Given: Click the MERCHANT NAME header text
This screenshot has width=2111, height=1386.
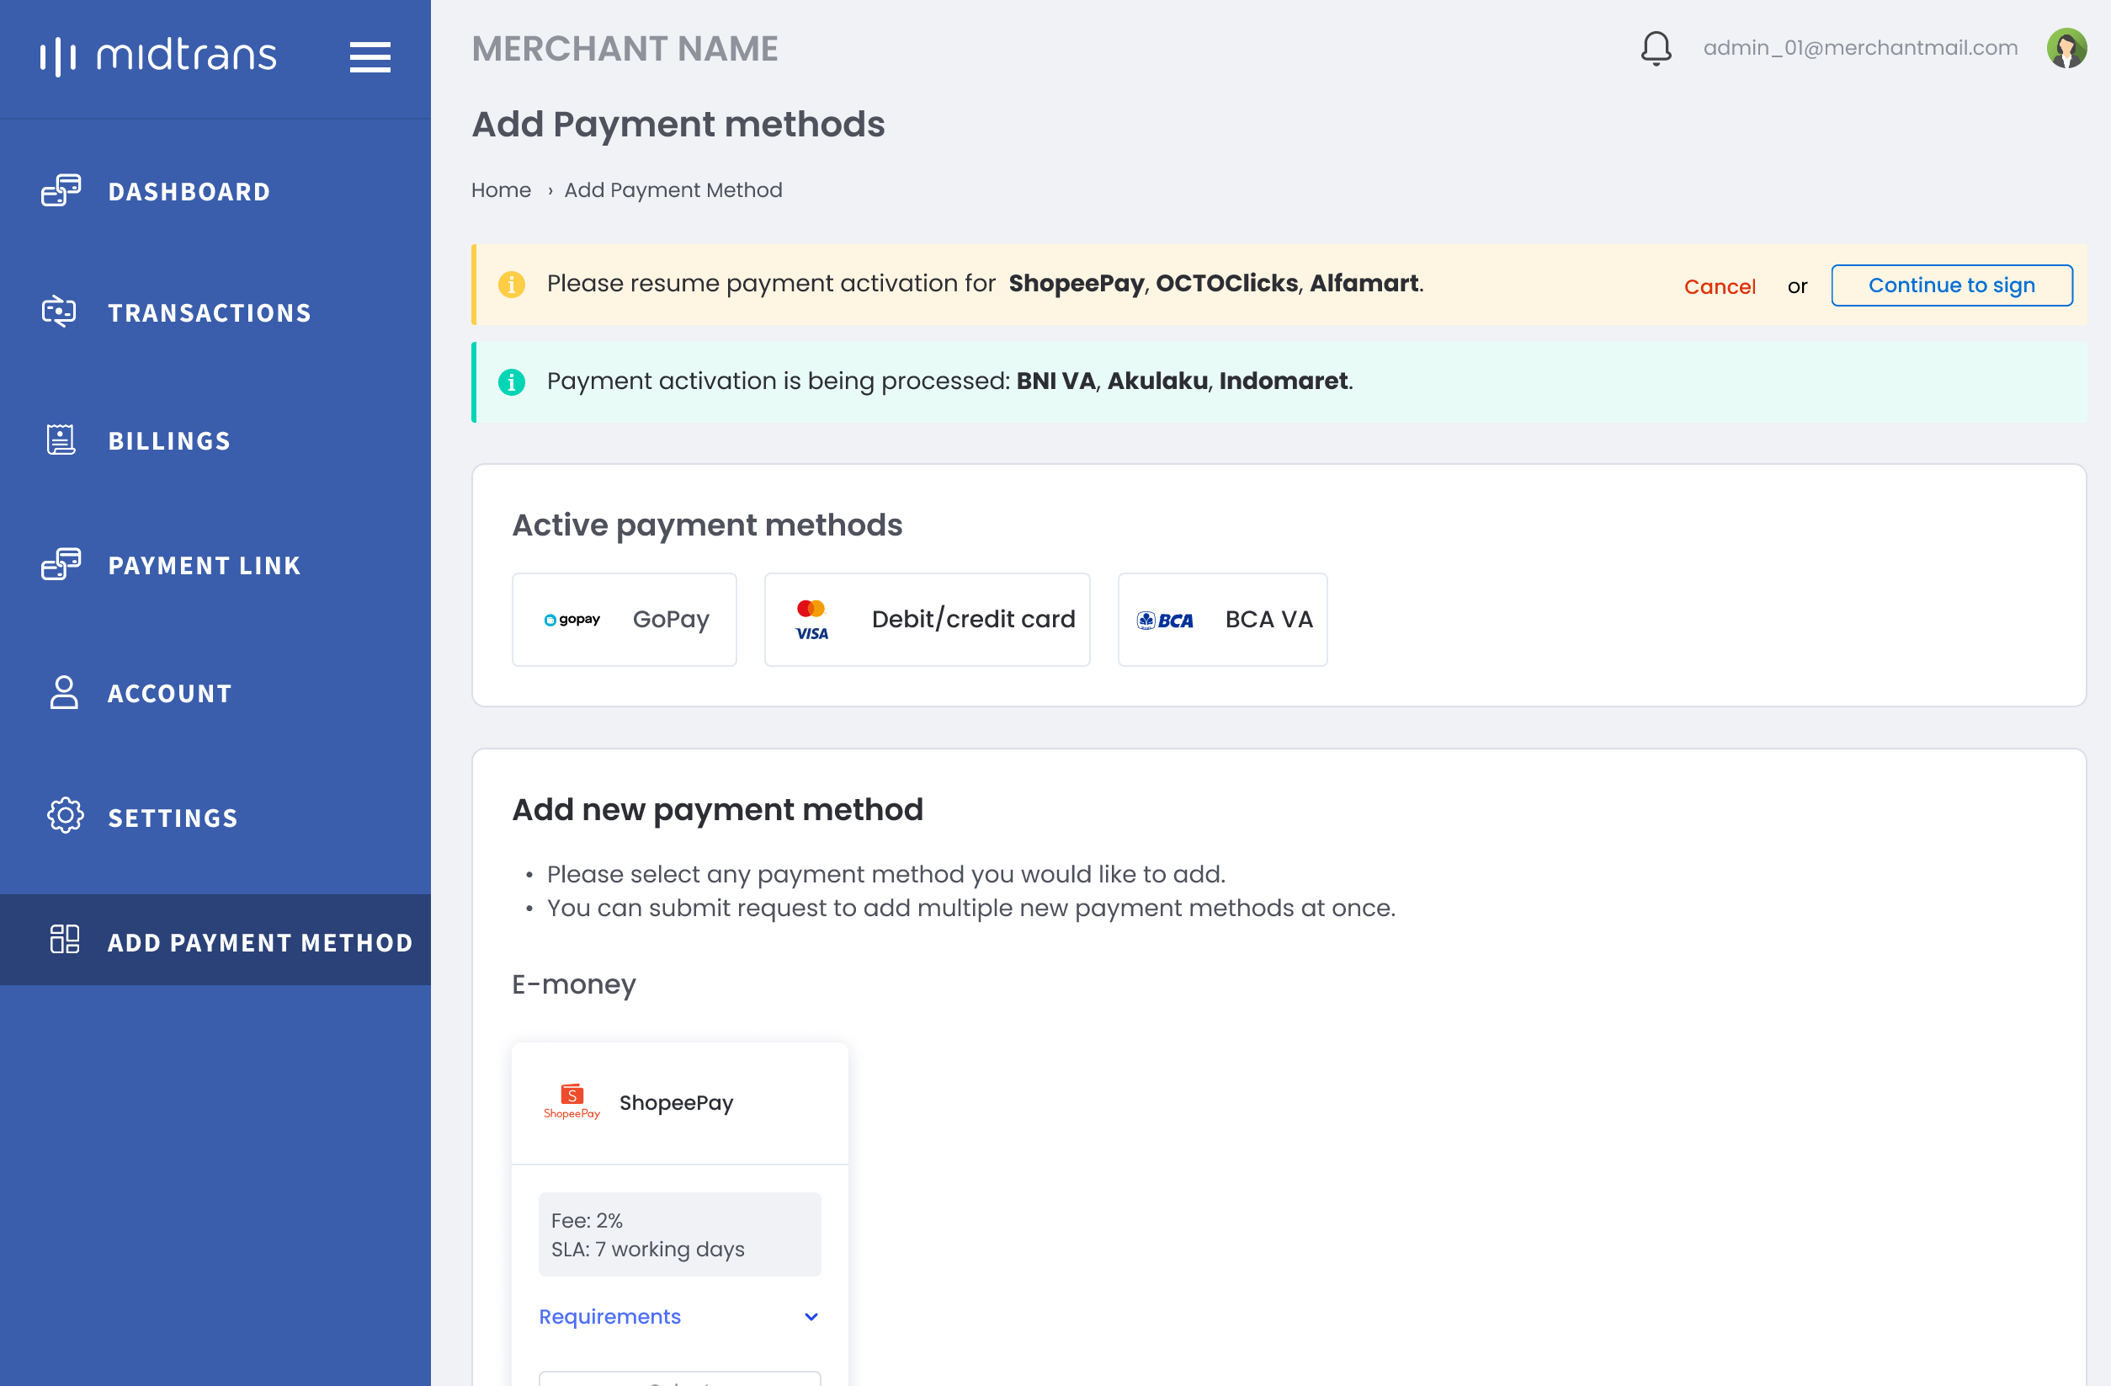Looking at the screenshot, I should (625, 49).
